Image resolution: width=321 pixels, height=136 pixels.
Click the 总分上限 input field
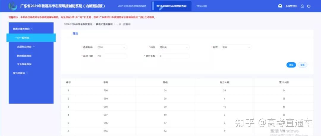pos(111,56)
